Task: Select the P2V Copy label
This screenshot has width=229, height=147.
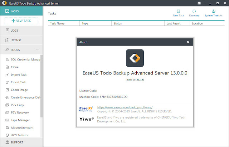Action: click(18, 105)
